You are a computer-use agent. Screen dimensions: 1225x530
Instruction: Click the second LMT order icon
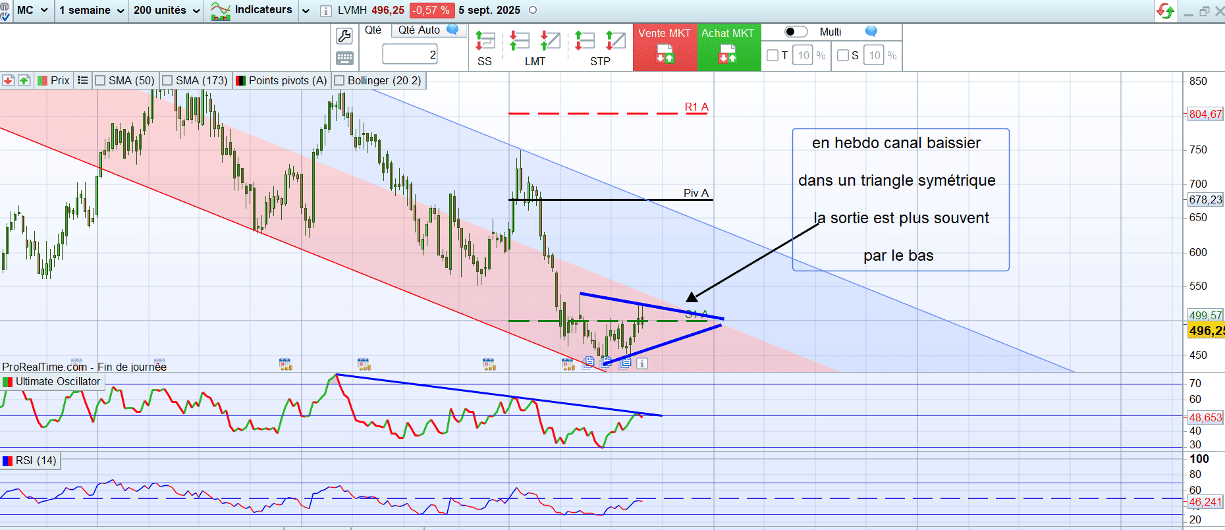pyautogui.click(x=550, y=41)
